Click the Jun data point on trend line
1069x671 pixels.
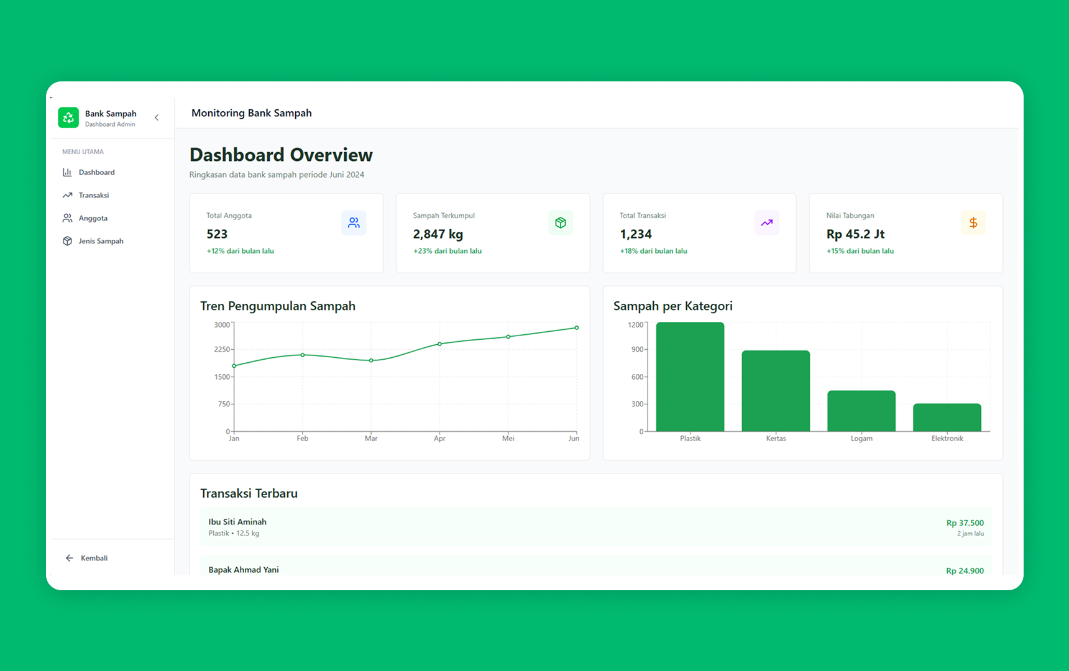[x=576, y=328]
